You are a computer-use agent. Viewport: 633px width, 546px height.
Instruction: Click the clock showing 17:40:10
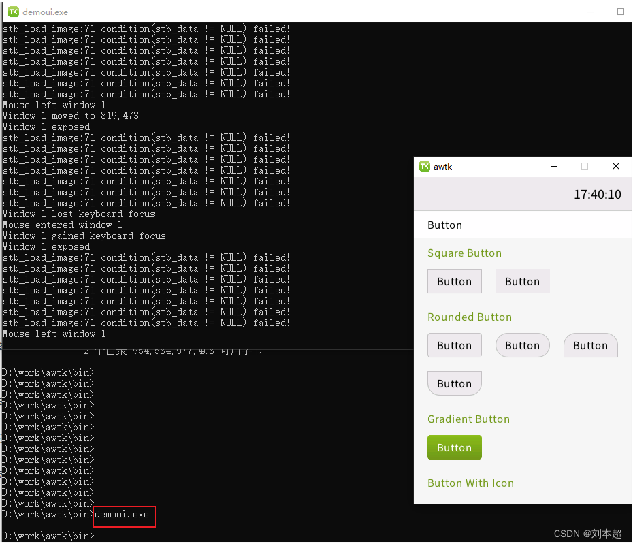tap(597, 194)
